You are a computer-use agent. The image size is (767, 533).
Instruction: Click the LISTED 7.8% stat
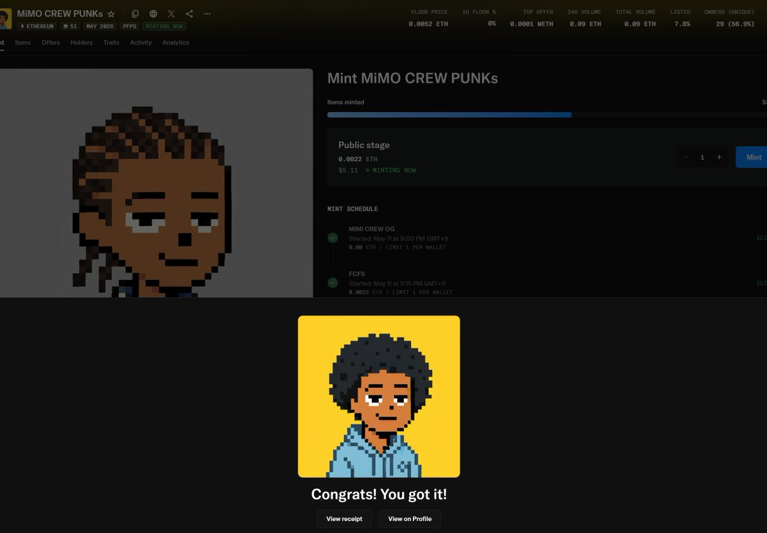(680, 18)
